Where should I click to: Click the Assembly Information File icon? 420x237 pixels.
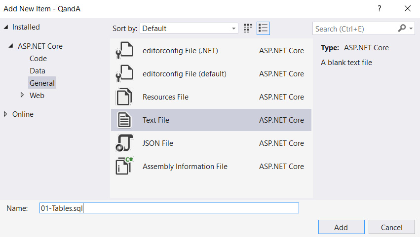coord(124,166)
